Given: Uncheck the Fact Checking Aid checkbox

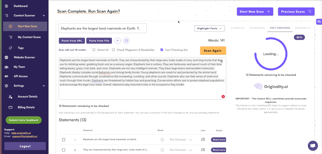Looking at the screenshot, I should (x=162, y=50).
